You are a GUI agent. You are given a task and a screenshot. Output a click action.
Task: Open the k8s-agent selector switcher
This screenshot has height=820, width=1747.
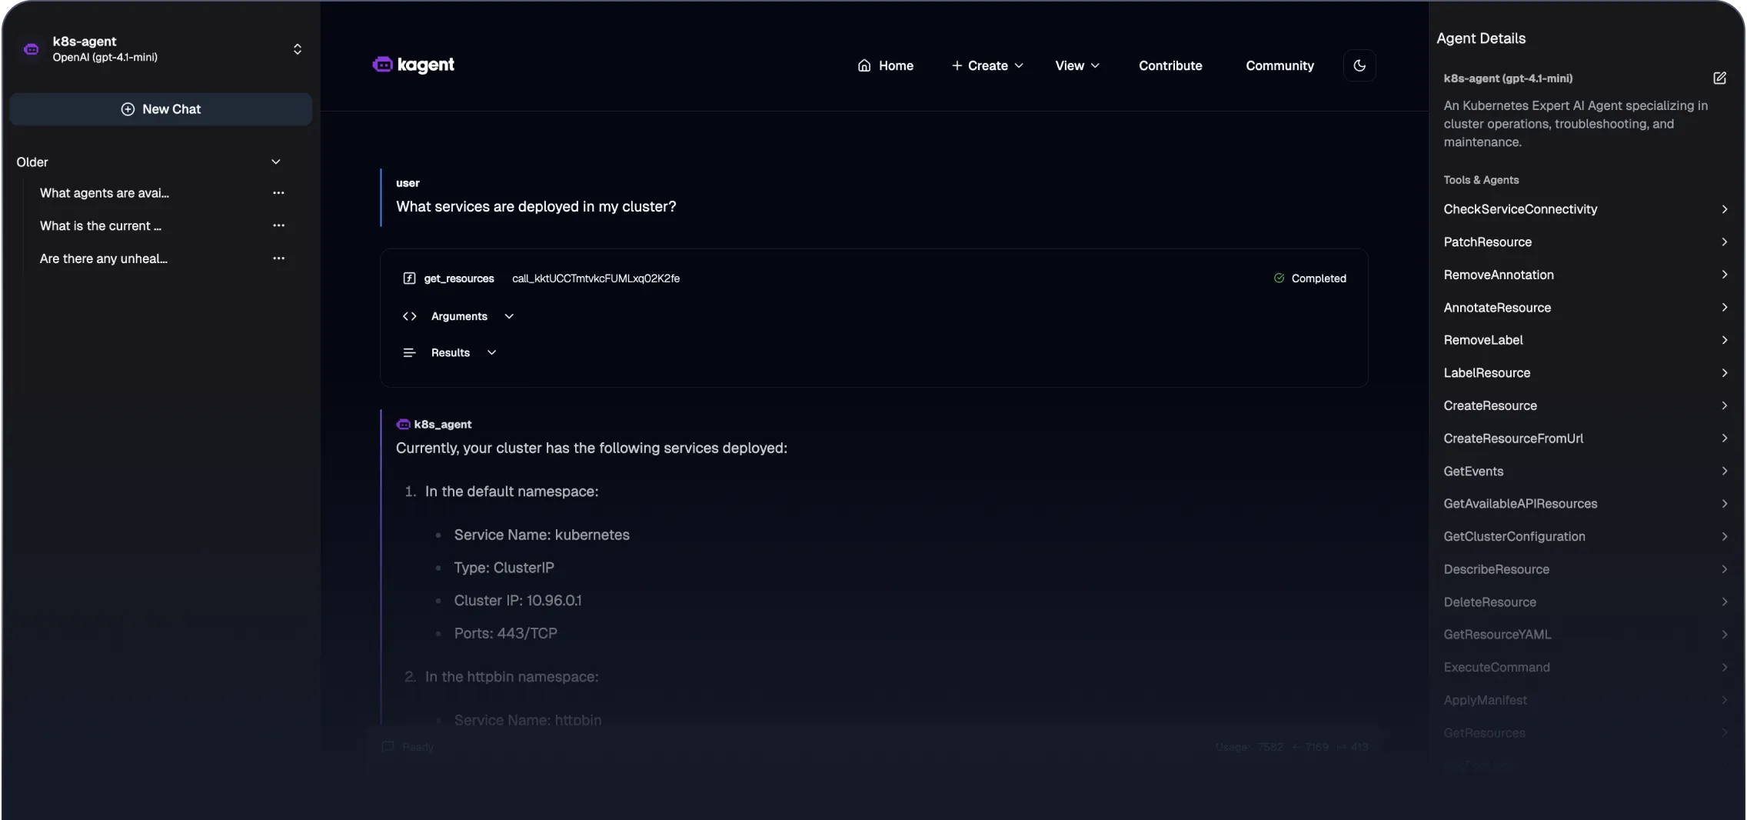[x=297, y=48]
